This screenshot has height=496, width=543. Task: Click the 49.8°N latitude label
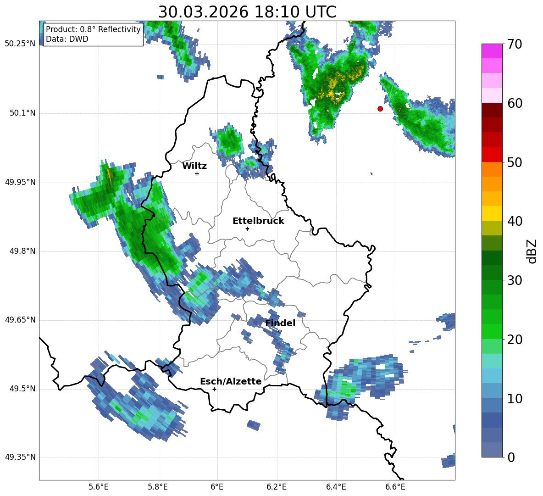pos(22,251)
